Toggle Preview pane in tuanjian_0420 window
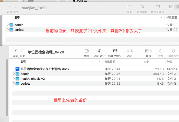Image resolution: width=179 pixels, height=122 pixels. click(x=129, y=7)
